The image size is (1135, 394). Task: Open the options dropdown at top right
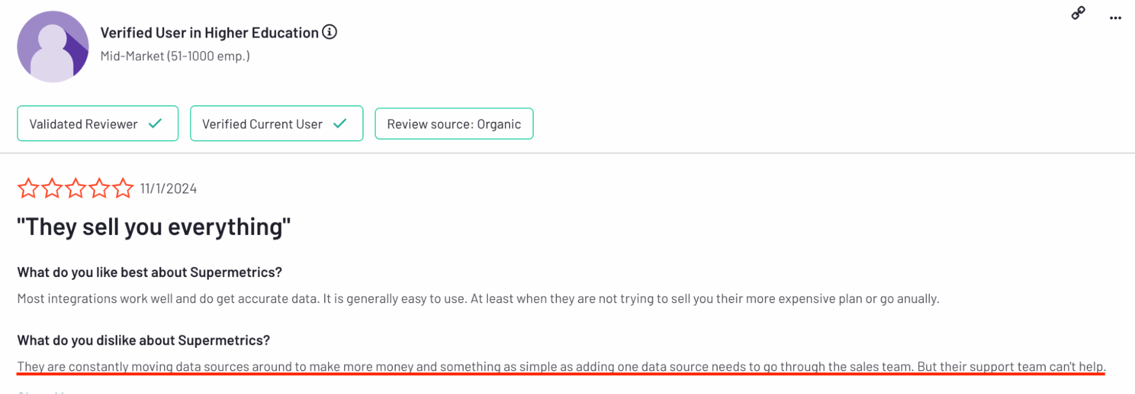pos(1114,17)
